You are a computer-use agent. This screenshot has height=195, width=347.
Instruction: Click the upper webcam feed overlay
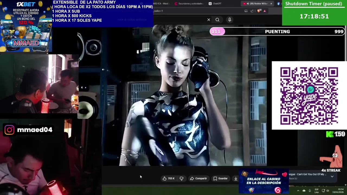(x=39, y=83)
